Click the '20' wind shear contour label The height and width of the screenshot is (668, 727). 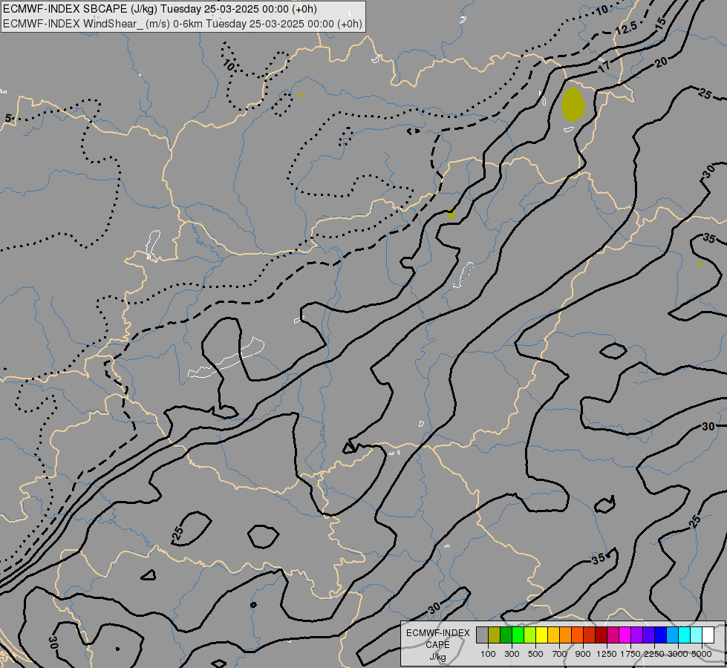coord(662,61)
